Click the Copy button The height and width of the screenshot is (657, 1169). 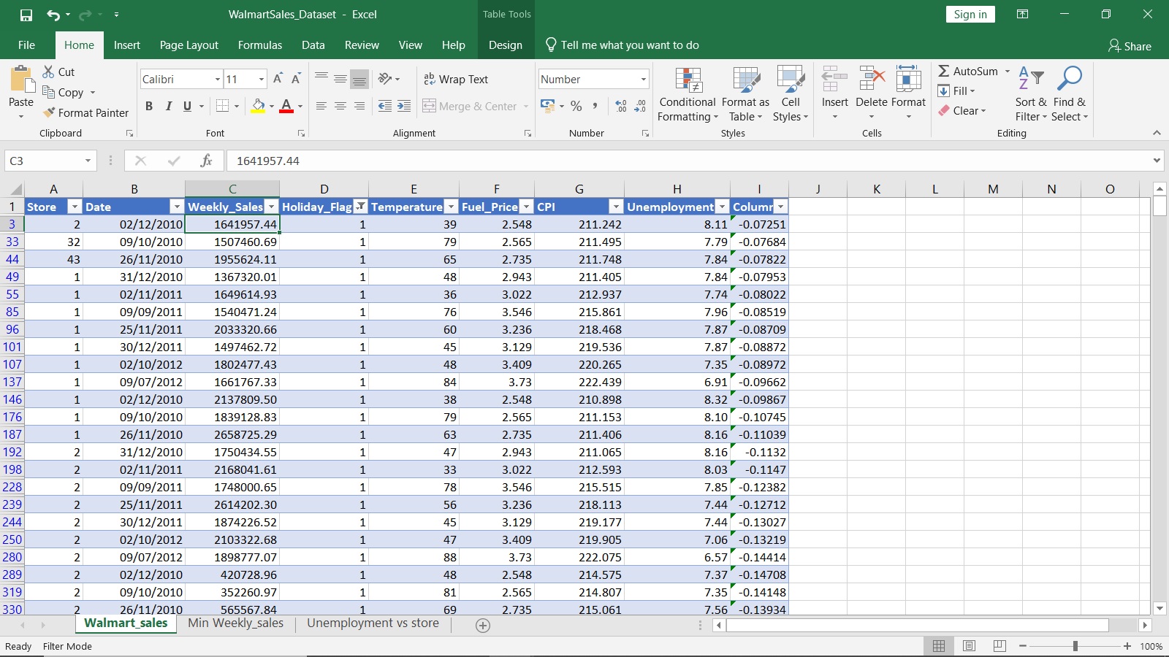[x=63, y=93]
